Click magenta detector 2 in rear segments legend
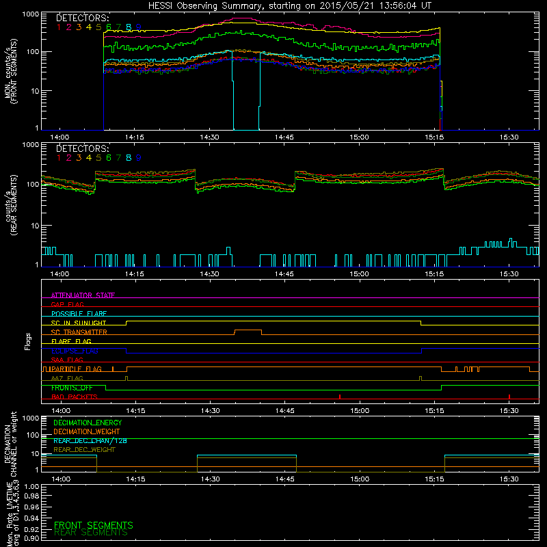Viewport: 547px width, 547px height. pyautogui.click(x=69, y=158)
